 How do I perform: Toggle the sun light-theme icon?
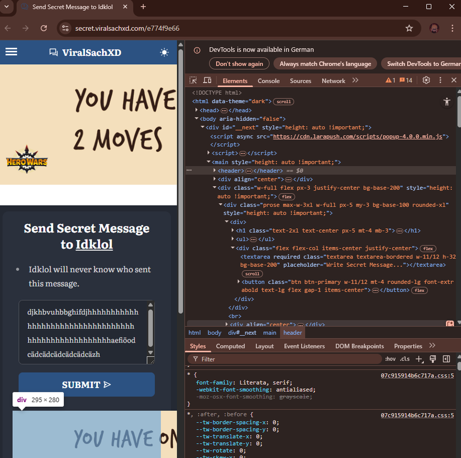click(x=164, y=52)
